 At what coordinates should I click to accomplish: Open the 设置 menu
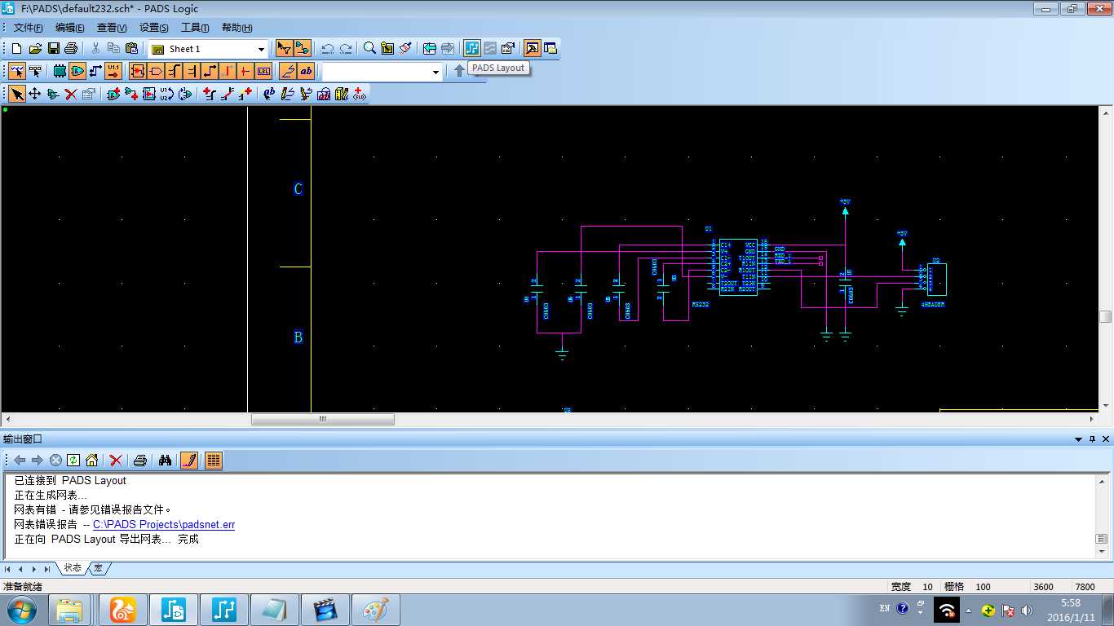point(154,28)
